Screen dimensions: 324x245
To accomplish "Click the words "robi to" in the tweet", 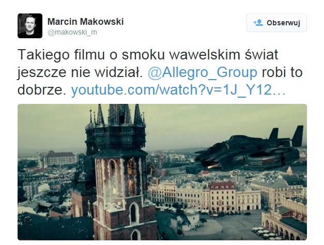I will [282, 72].
